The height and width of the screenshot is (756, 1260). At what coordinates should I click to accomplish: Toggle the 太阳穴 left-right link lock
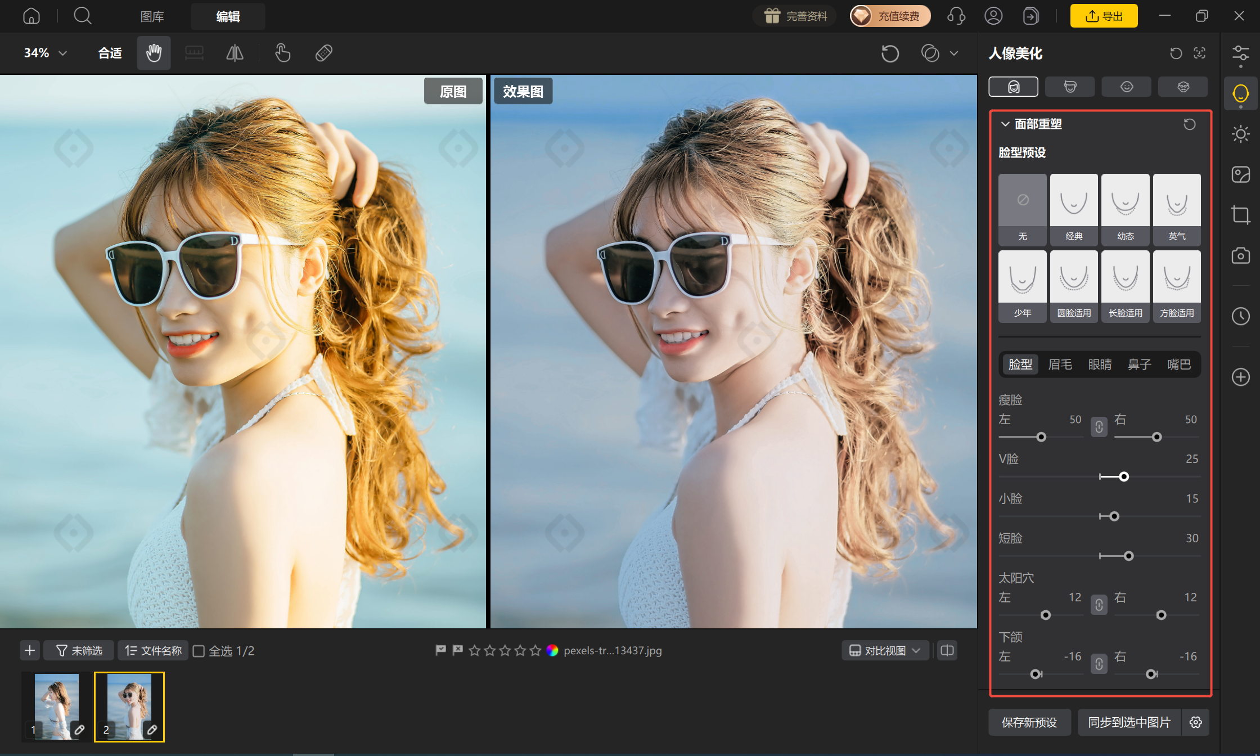tap(1099, 605)
